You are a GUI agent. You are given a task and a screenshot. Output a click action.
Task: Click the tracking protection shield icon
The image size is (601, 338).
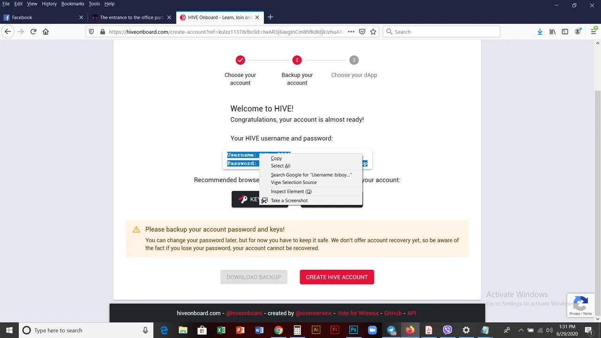tap(92, 31)
